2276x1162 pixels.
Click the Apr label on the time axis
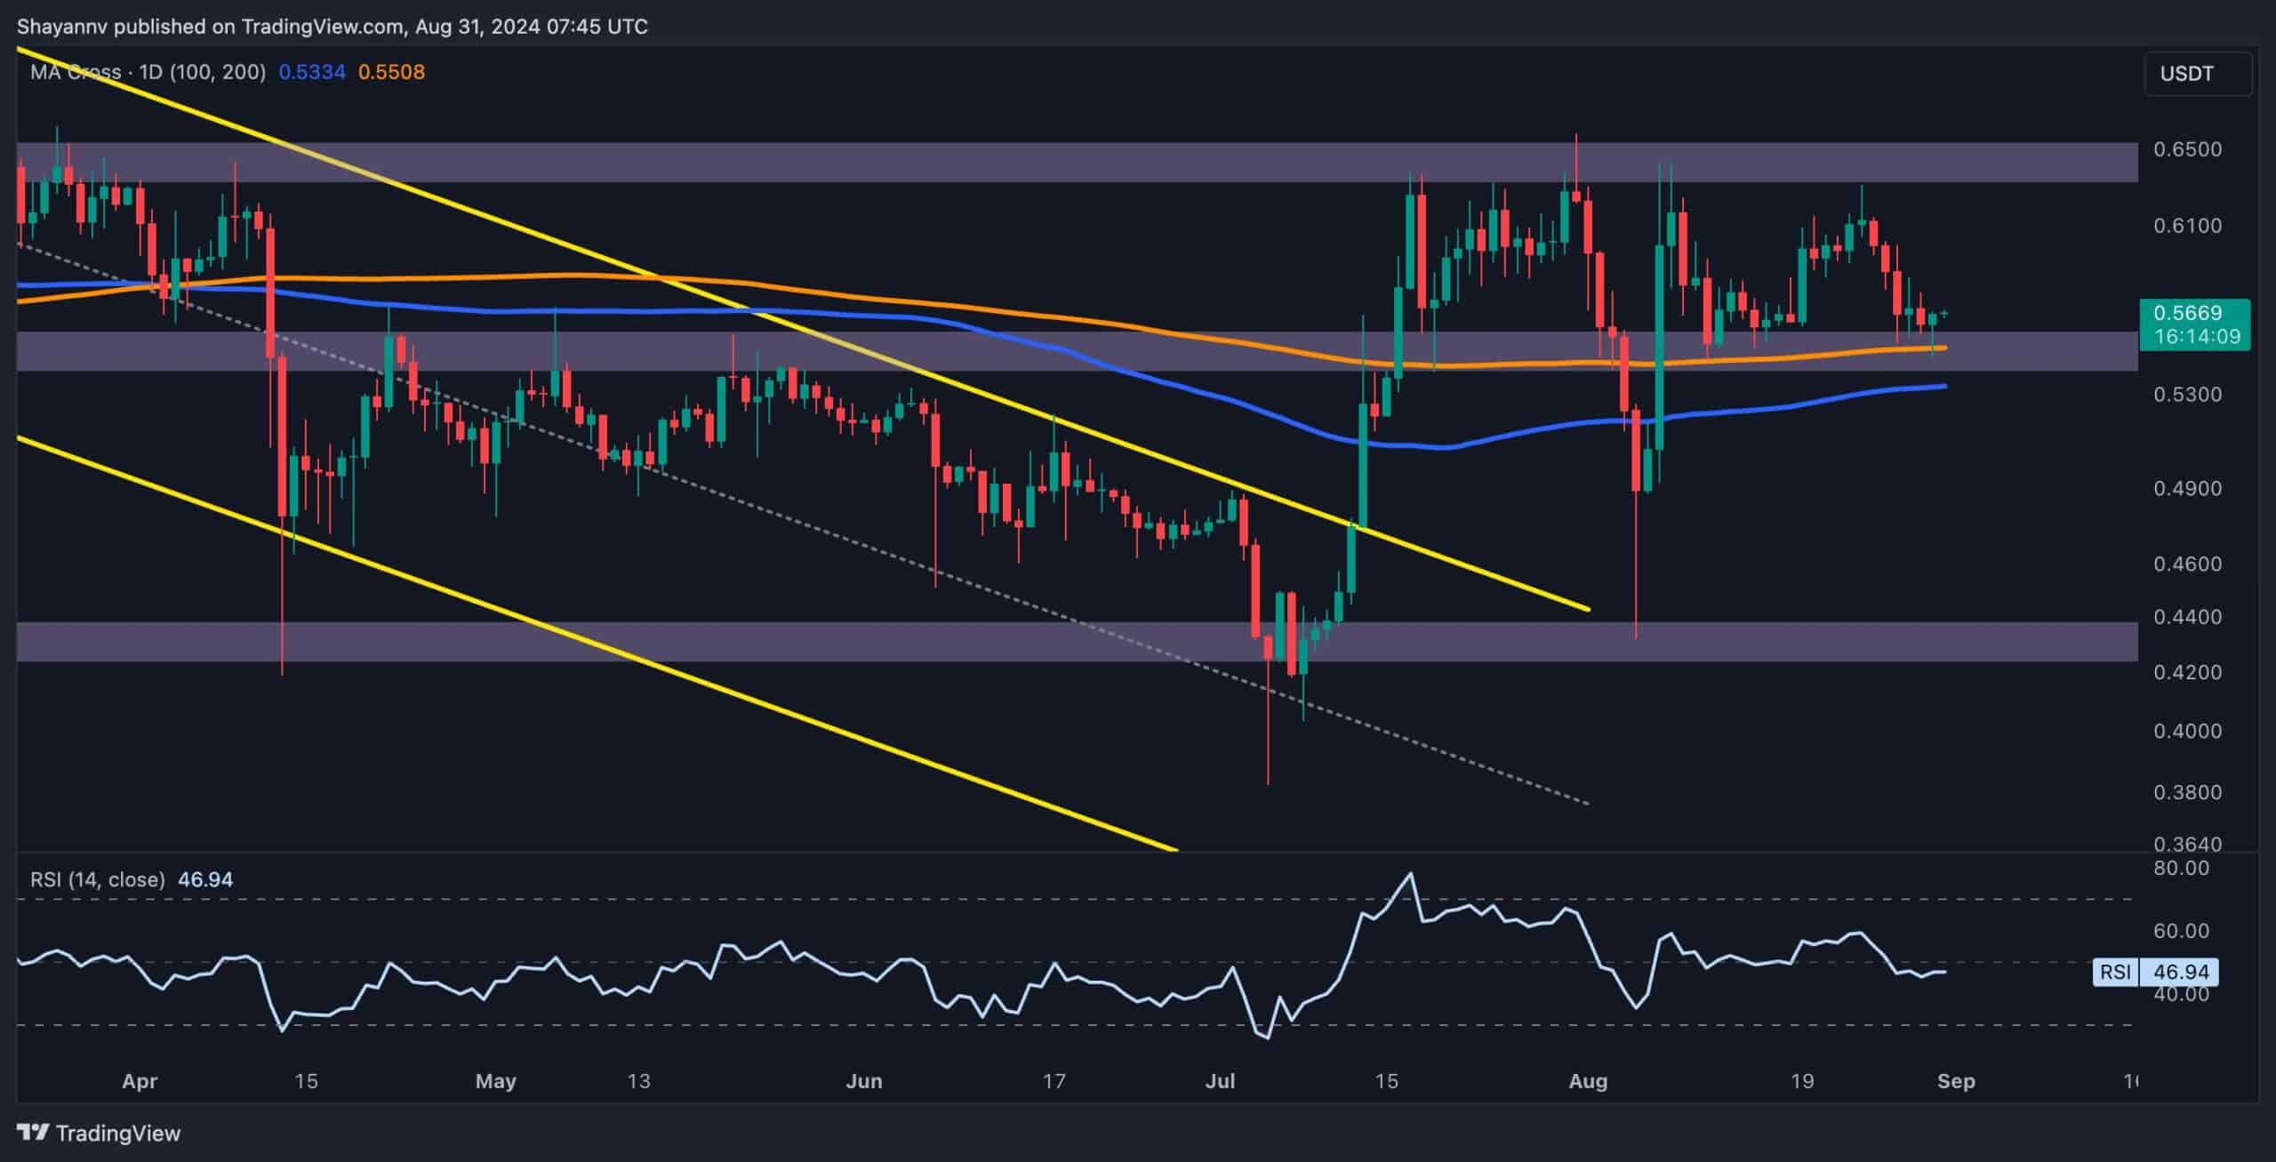[140, 1081]
